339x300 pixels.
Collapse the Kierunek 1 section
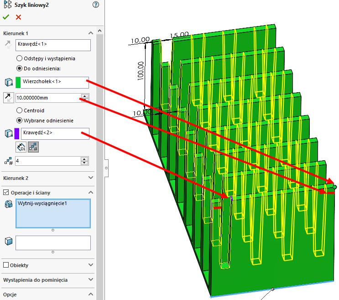(x=90, y=33)
